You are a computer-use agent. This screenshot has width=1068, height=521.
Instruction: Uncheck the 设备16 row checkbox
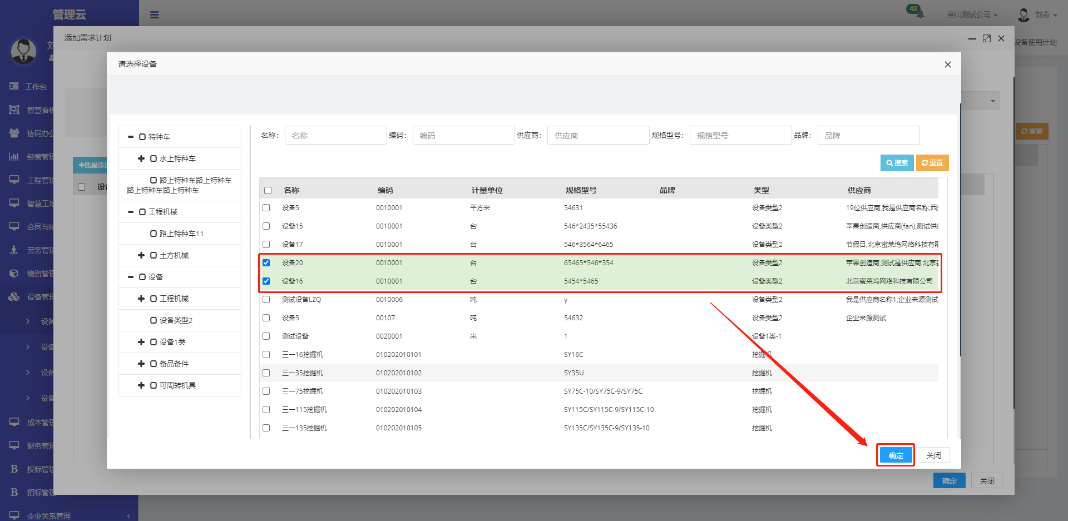[266, 281]
